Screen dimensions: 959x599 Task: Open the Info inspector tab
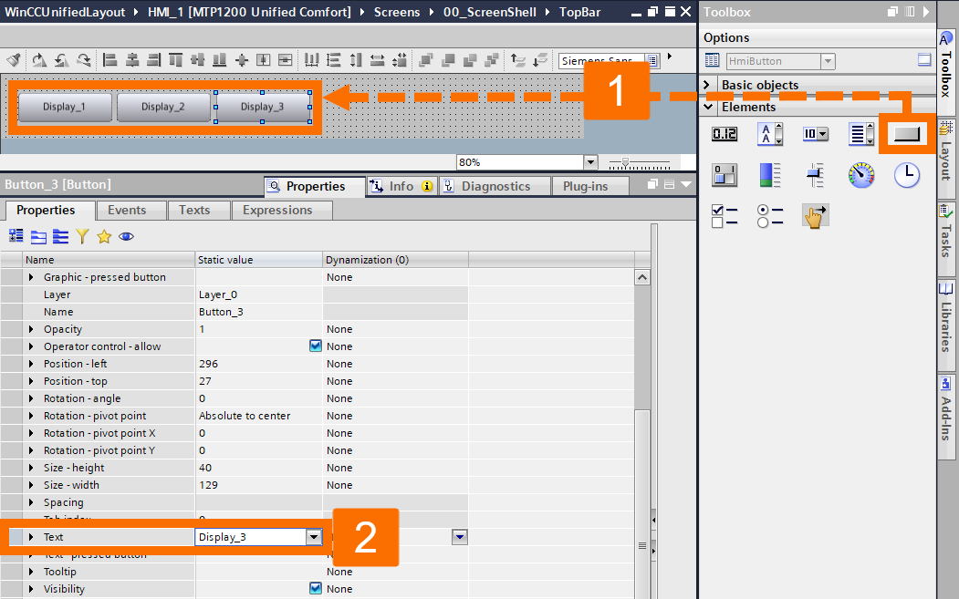(401, 186)
